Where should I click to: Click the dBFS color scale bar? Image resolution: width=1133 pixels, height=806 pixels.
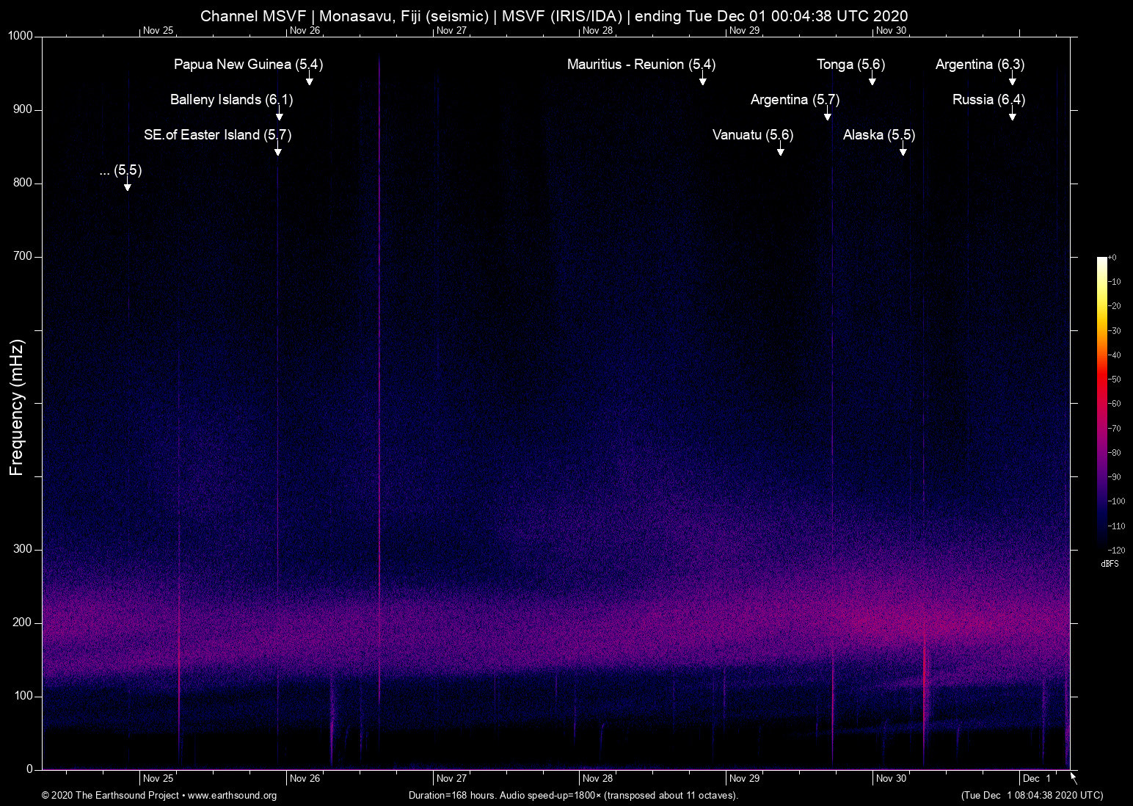(x=1101, y=402)
